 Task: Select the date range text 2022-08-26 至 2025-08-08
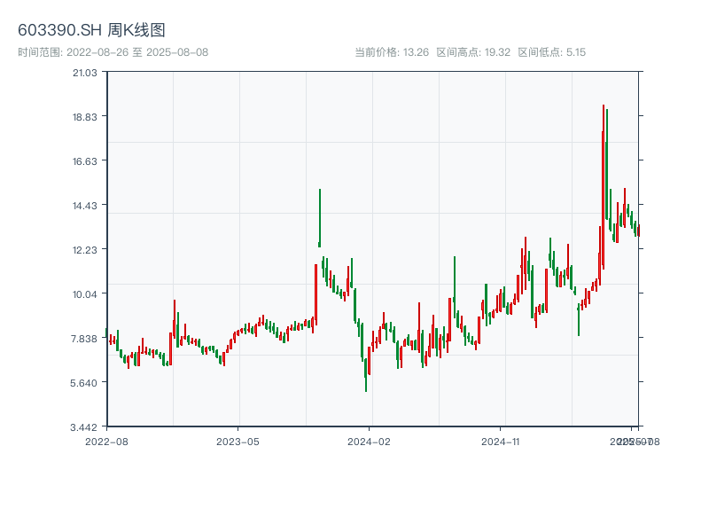pos(137,52)
